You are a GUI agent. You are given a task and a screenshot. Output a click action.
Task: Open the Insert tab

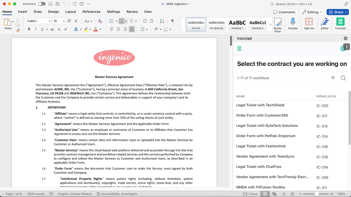[23, 12]
